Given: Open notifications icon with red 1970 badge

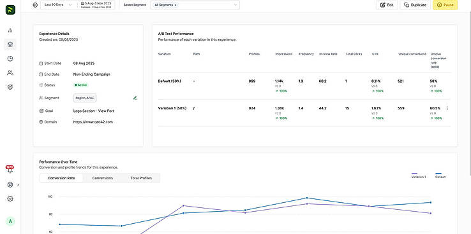Looking at the screenshot, I should click(10, 169).
